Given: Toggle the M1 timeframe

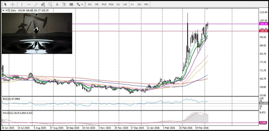Looking at the screenshot, I should [90, 4].
